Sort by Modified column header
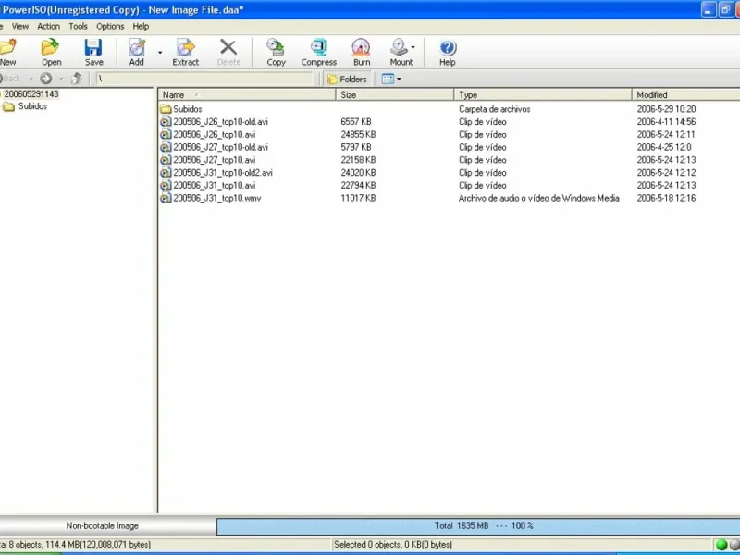Viewport: 740px width, 555px height. pos(685,95)
